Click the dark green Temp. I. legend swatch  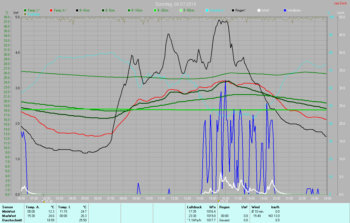pyautogui.click(x=25, y=10)
